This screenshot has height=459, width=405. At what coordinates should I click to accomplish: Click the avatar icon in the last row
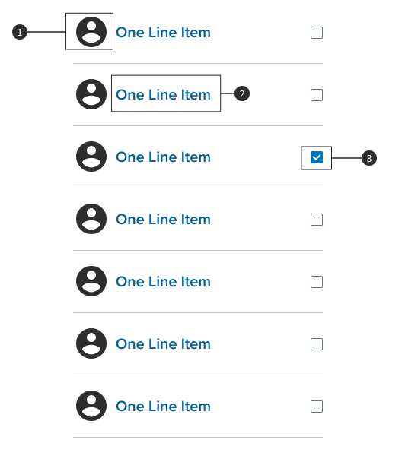[91, 406]
